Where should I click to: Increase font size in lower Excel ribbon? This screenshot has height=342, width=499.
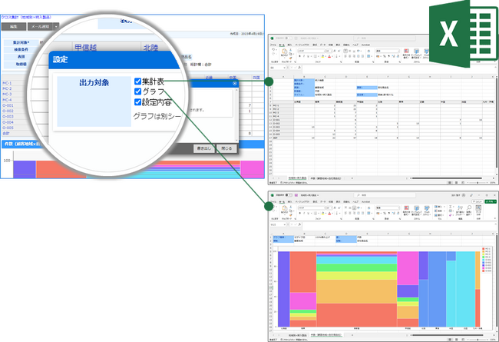335,208
